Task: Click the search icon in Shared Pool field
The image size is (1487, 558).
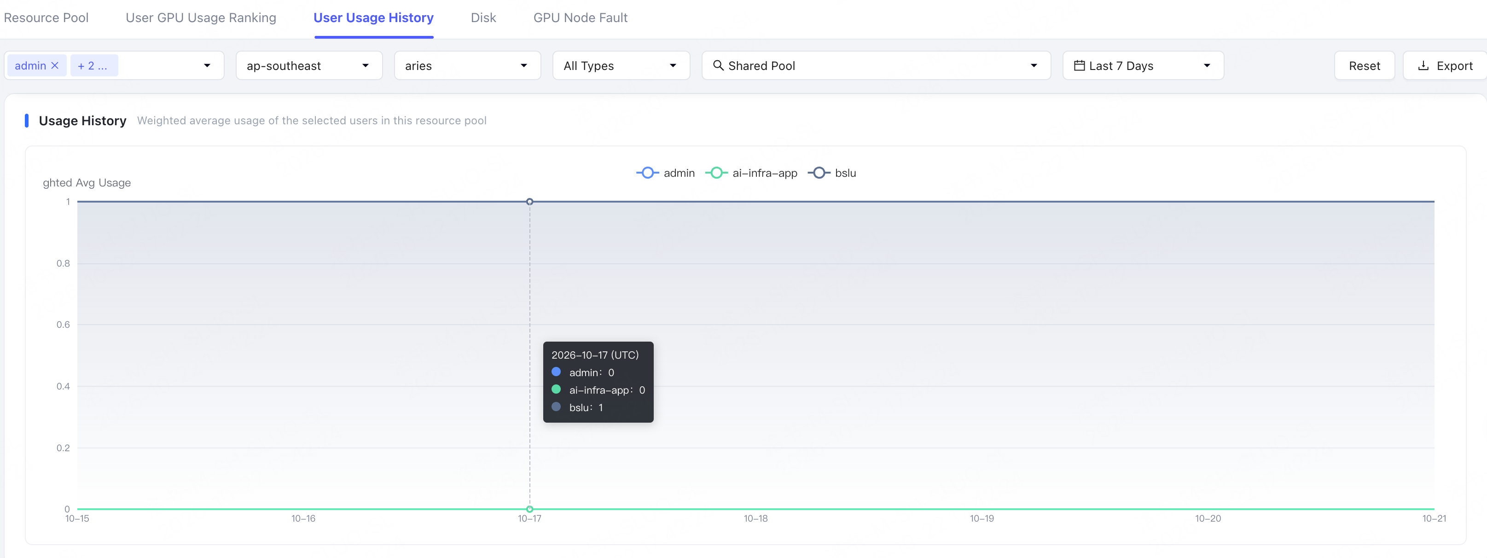Action: pyautogui.click(x=718, y=65)
